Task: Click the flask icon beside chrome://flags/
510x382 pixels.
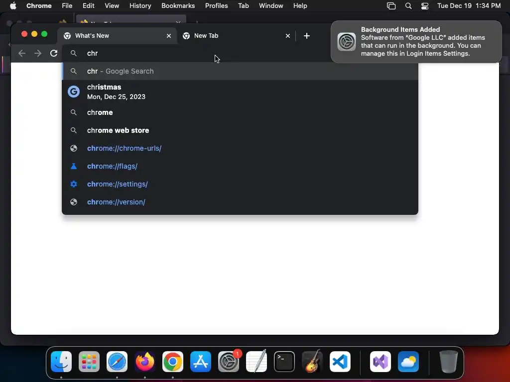Action: [74, 166]
